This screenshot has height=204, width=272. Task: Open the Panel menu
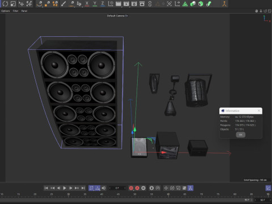coord(24,11)
